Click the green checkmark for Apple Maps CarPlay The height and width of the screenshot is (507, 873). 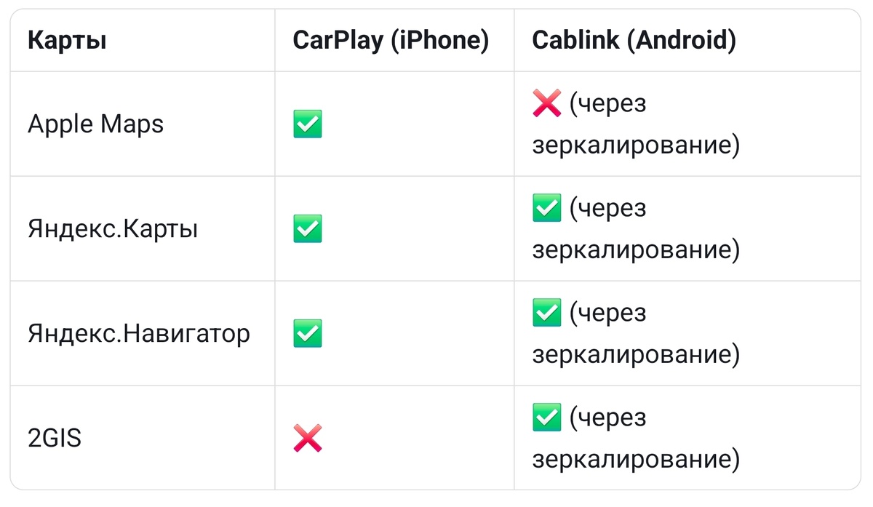coord(307,124)
